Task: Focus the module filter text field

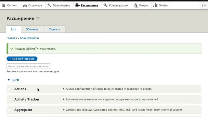Action: tap(28, 66)
